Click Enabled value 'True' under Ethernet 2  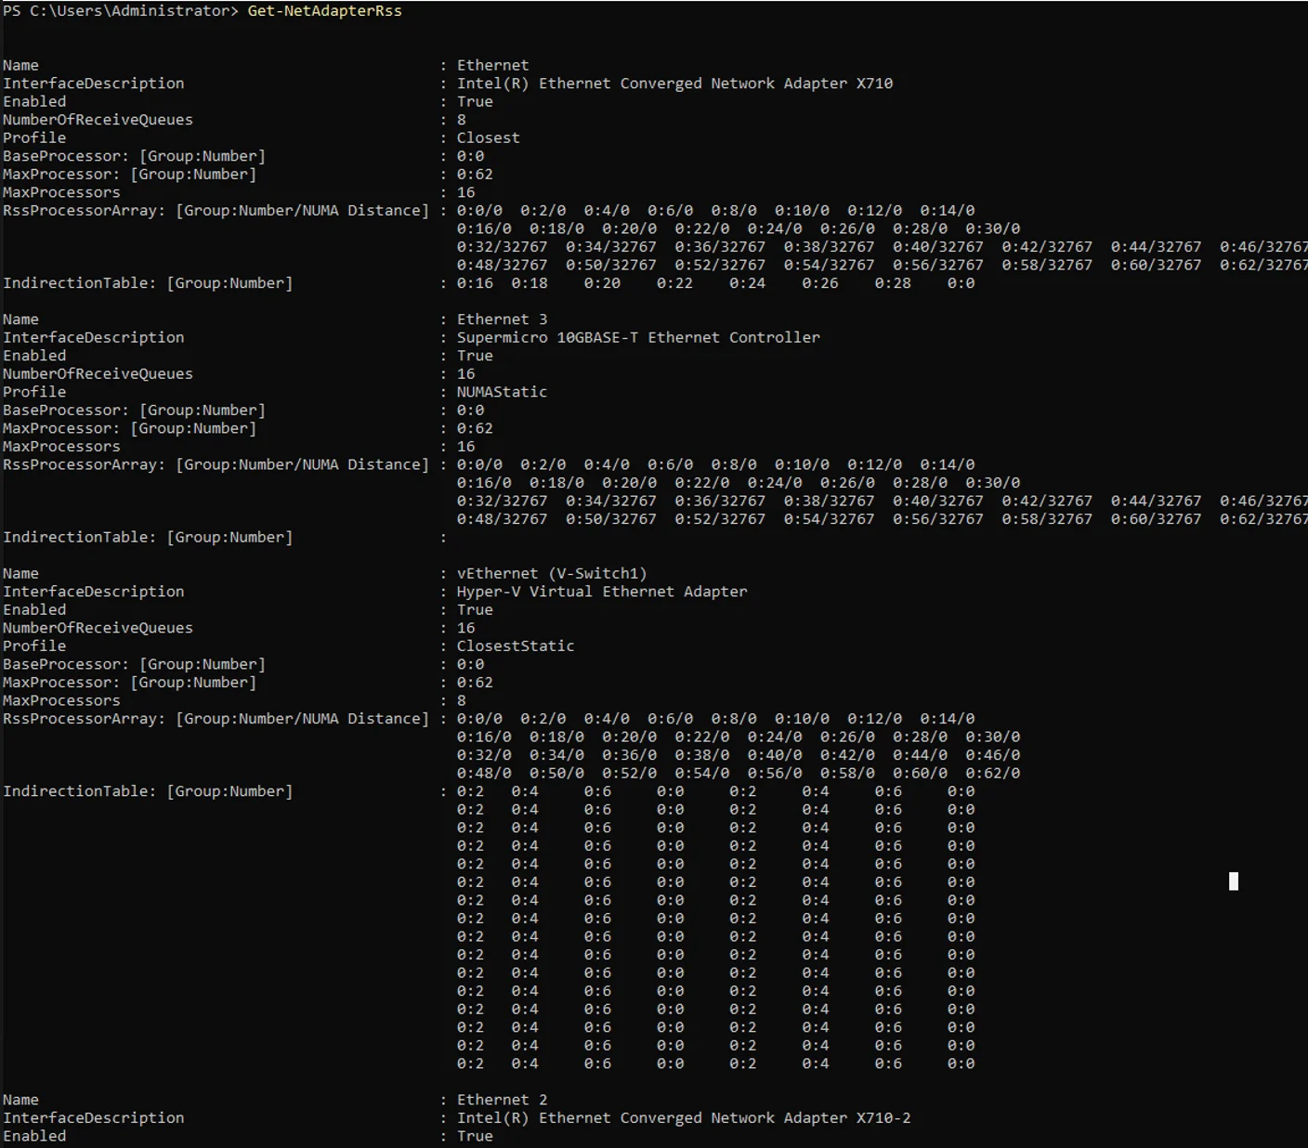pyautogui.click(x=475, y=1136)
